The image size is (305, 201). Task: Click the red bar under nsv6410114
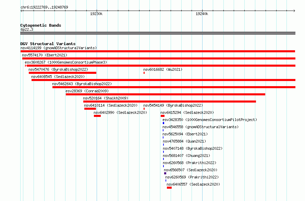(90, 109)
